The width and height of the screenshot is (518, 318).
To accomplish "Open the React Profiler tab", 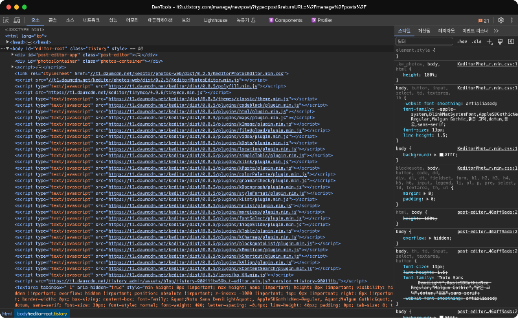I will coord(322,20).
